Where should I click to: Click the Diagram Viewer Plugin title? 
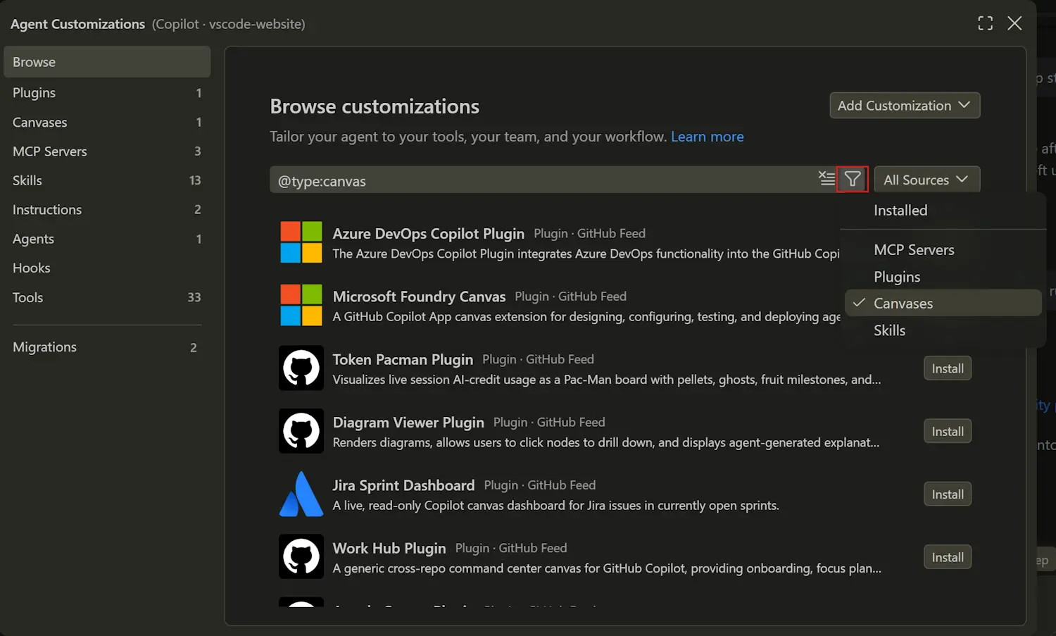[x=408, y=422]
